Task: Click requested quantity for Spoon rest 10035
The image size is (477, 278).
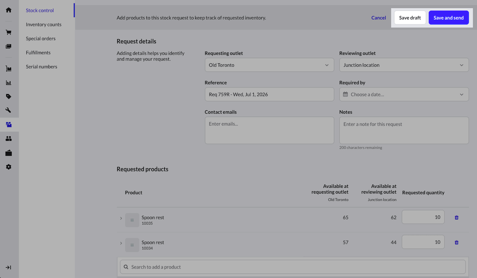Action: [423, 217]
